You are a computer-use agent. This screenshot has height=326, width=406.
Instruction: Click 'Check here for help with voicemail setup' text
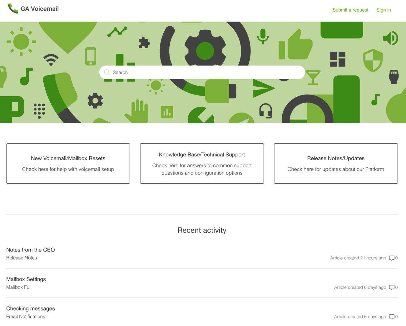click(x=68, y=169)
